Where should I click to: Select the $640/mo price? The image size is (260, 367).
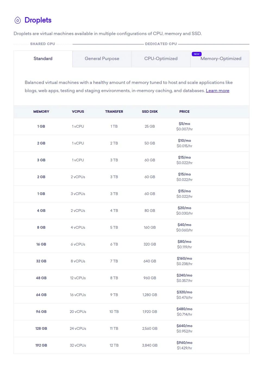pos(184,326)
